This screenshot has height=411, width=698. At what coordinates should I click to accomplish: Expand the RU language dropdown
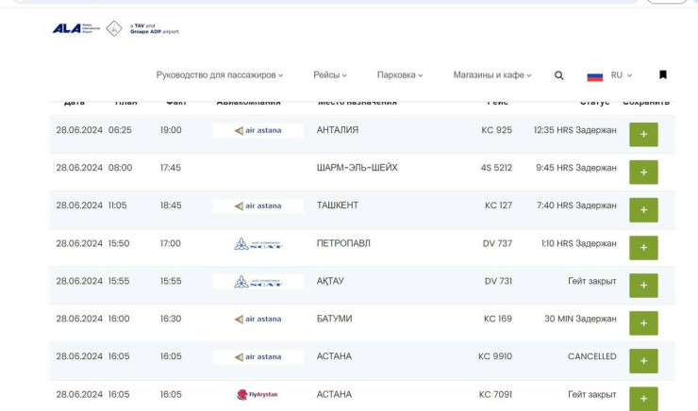click(x=622, y=75)
